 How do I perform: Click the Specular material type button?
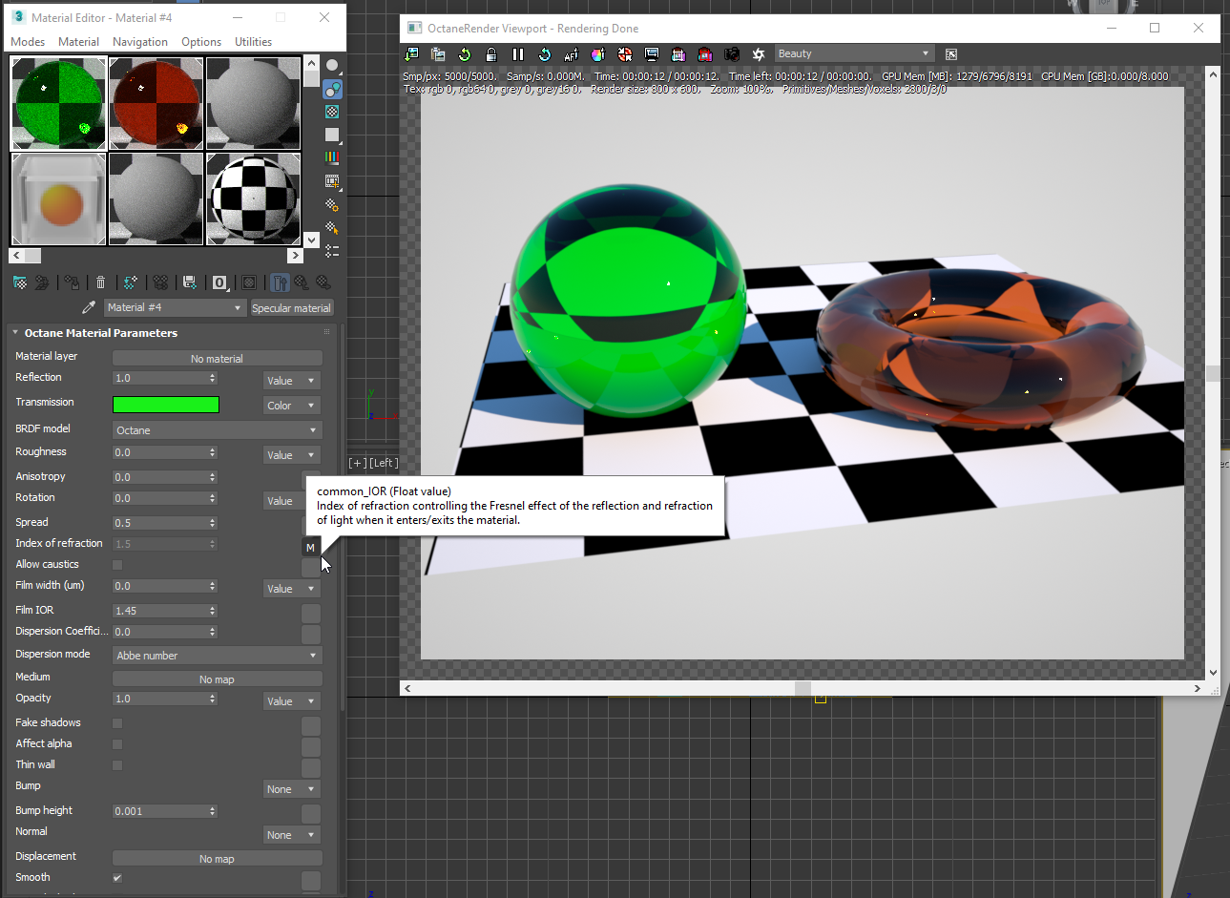291,308
